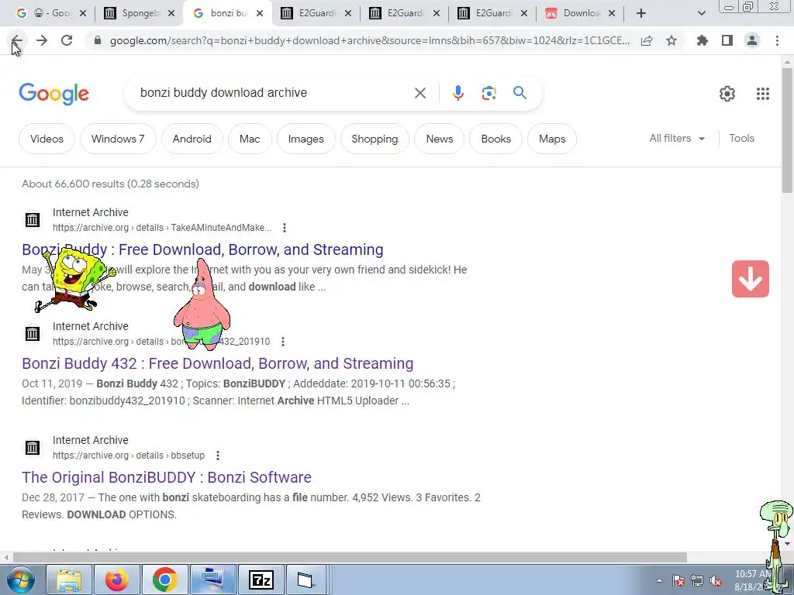Toggle the Chrome side panel
This screenshot has width=794, height=595.
click(727, 40)
